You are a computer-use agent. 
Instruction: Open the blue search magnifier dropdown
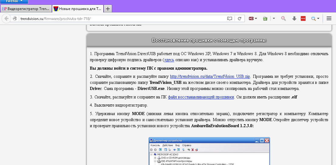coord(315,19)
